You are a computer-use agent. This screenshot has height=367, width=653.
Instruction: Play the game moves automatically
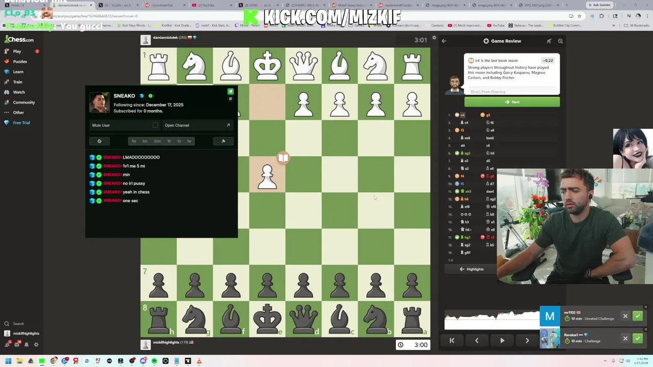tap(502, 340)
